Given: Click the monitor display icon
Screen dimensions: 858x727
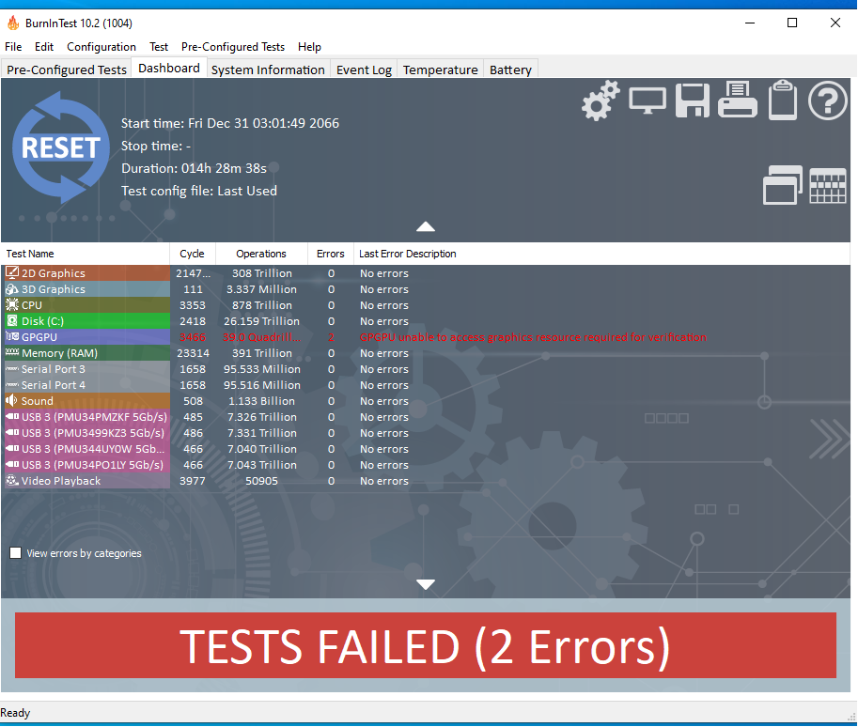Looking at the screenshot, I should (x=647, y=101).
